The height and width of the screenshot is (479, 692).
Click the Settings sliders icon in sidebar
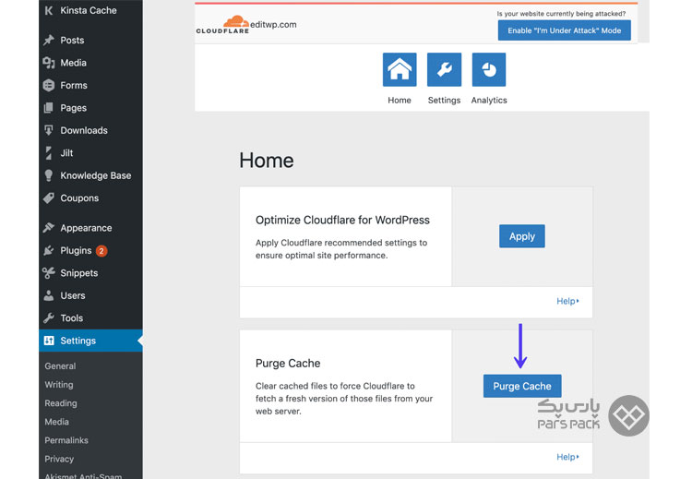click(49, 341)
